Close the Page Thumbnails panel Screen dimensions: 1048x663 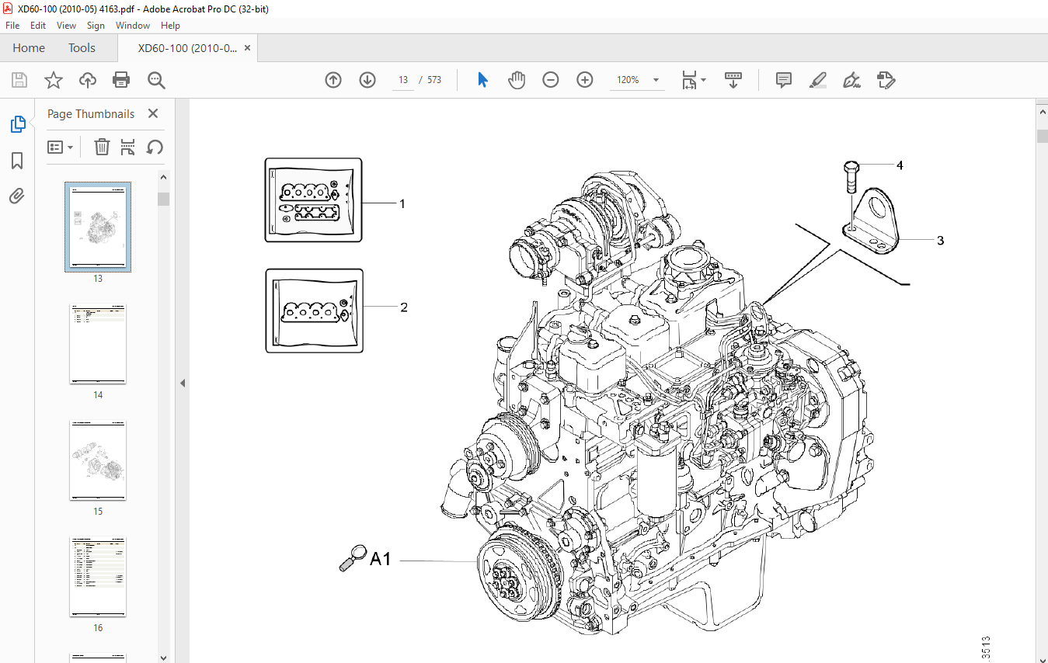click(x=153, y=113)
